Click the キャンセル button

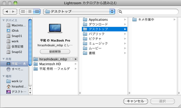[x=136, y=101]
